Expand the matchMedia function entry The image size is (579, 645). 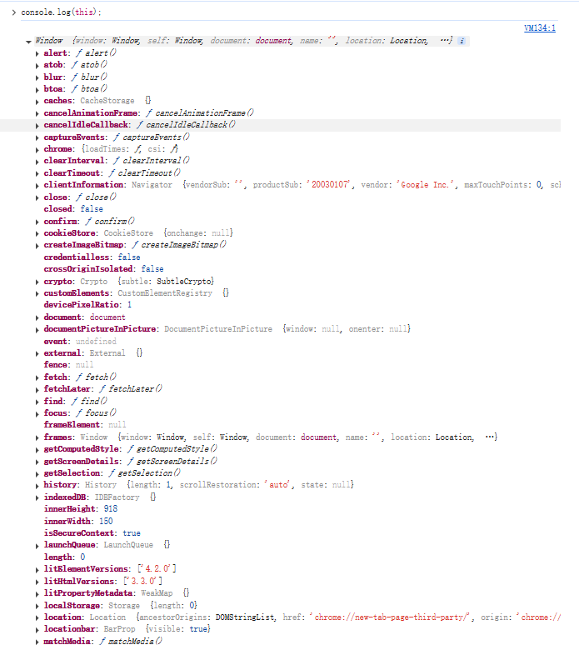37,641
